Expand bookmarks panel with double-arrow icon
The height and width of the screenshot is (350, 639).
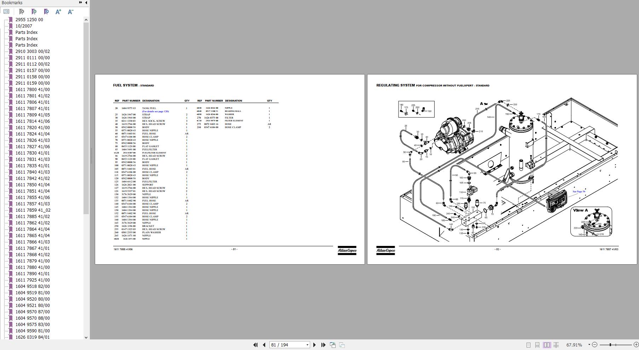point(81,2)
